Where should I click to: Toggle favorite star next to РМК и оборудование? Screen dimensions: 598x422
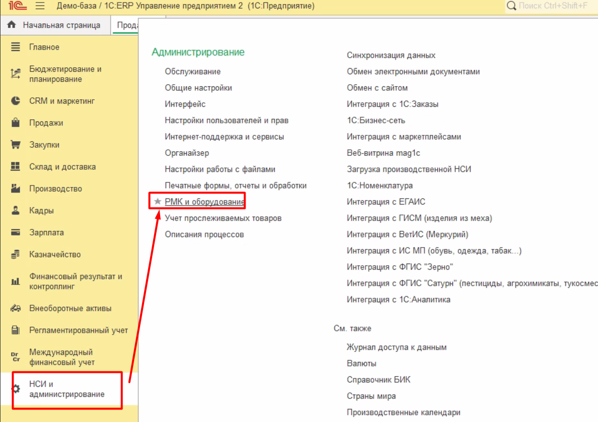[157, 201]
